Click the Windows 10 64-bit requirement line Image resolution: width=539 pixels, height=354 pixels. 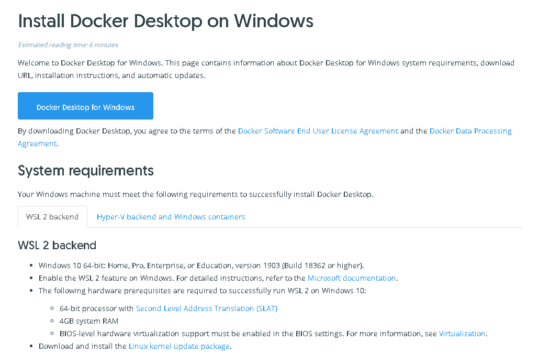coord(201,265)
